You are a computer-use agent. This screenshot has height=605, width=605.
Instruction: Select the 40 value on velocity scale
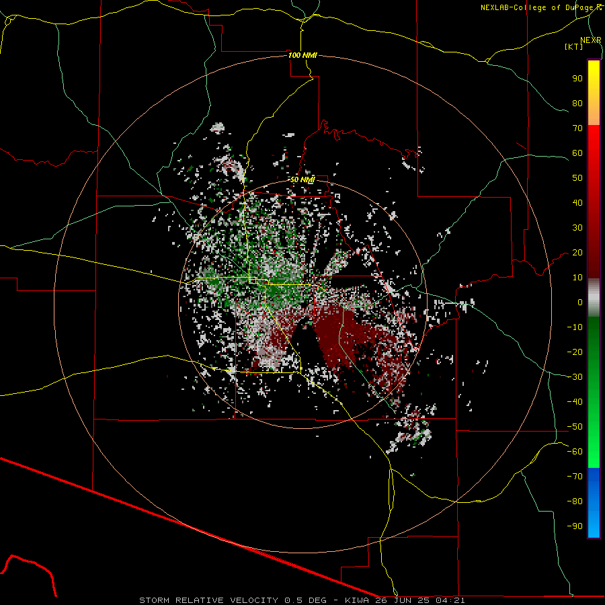click(577, 203)
